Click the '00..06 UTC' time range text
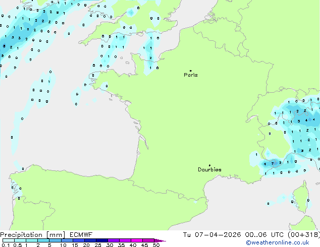 point(264,235)
